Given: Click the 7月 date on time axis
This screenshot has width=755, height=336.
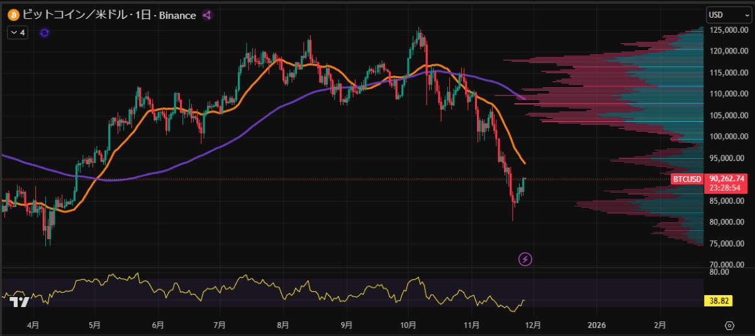Looking at the screenshot, I should (220, 325).
